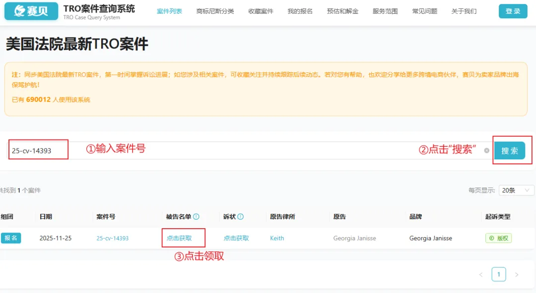Click the info icon beside 被告名单 column
This screenshot has width=536, height=293.
197,216
